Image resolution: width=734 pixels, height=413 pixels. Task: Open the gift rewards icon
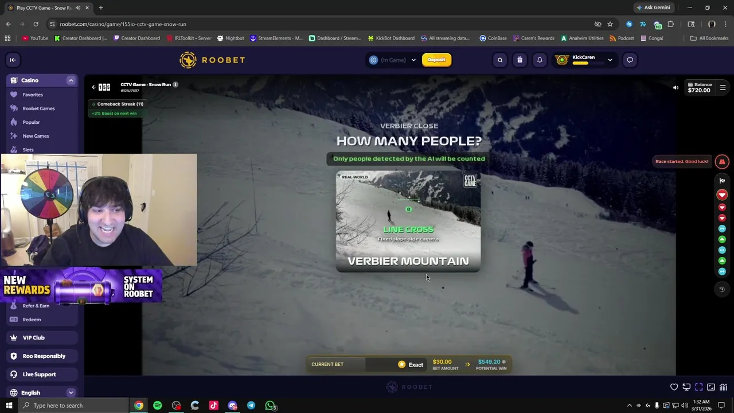pos(520,60)
